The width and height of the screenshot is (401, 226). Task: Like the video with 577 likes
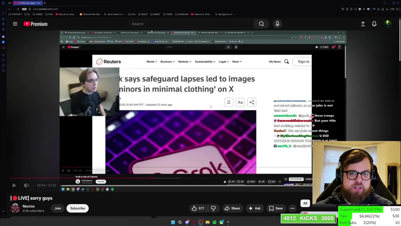[x=198, y=208]
